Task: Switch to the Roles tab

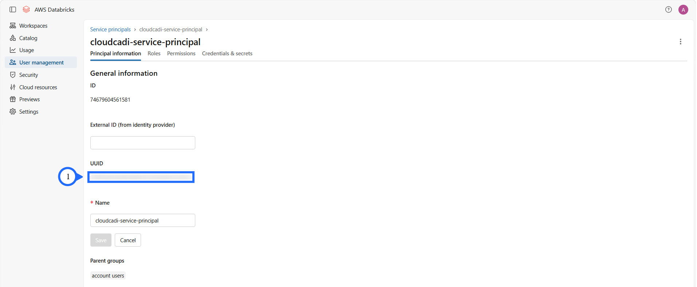Action: (154, 54)
